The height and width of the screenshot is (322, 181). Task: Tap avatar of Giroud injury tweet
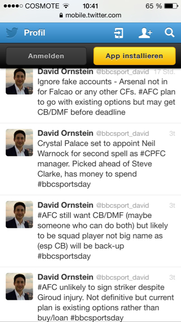point(19,286)
